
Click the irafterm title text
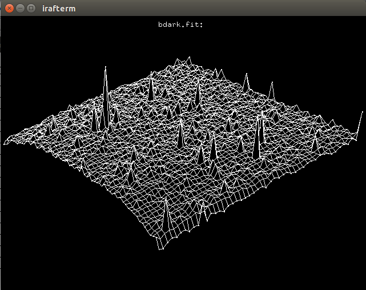point(58,9)
